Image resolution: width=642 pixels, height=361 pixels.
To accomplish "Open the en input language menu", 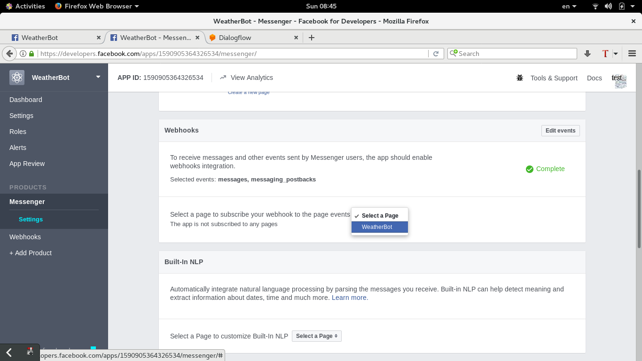I will pyautogui.click(x=569, y=6).
